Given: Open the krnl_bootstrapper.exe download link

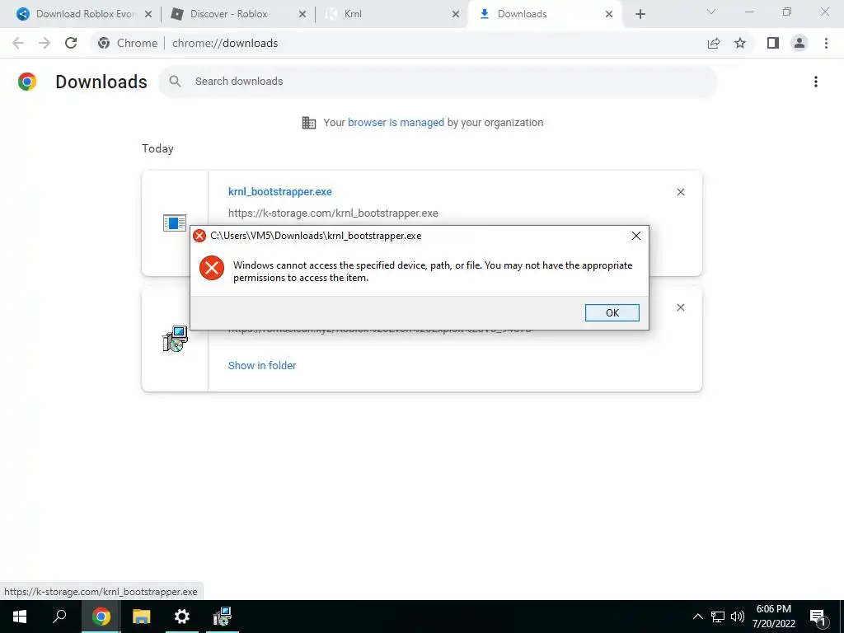Looking at the screenshot, I should 280,191.
